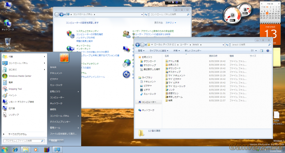This screenshot has width=285, height=153.
Task: Open すべてのプログラム in Start menu
Action: tap(18, 134)
